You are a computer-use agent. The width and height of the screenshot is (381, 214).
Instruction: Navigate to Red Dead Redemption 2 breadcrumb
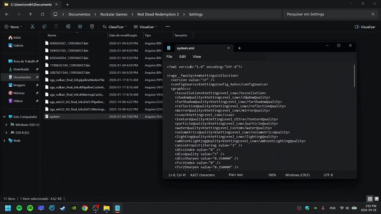(158, 14)
